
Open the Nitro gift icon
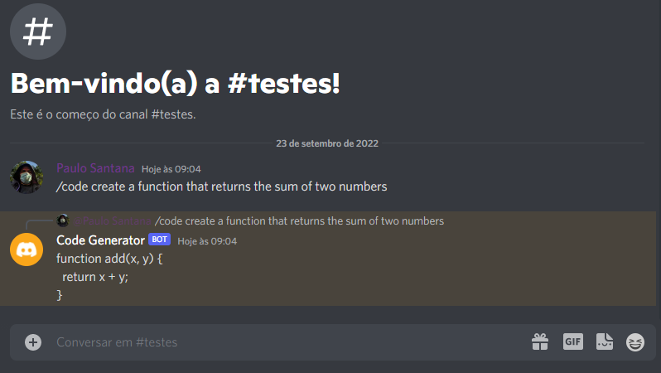coord(540,342)
